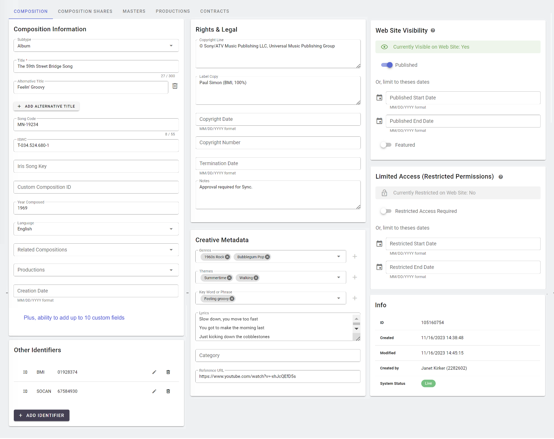Delete the SOCAN identifier

[x=168, y=391]
